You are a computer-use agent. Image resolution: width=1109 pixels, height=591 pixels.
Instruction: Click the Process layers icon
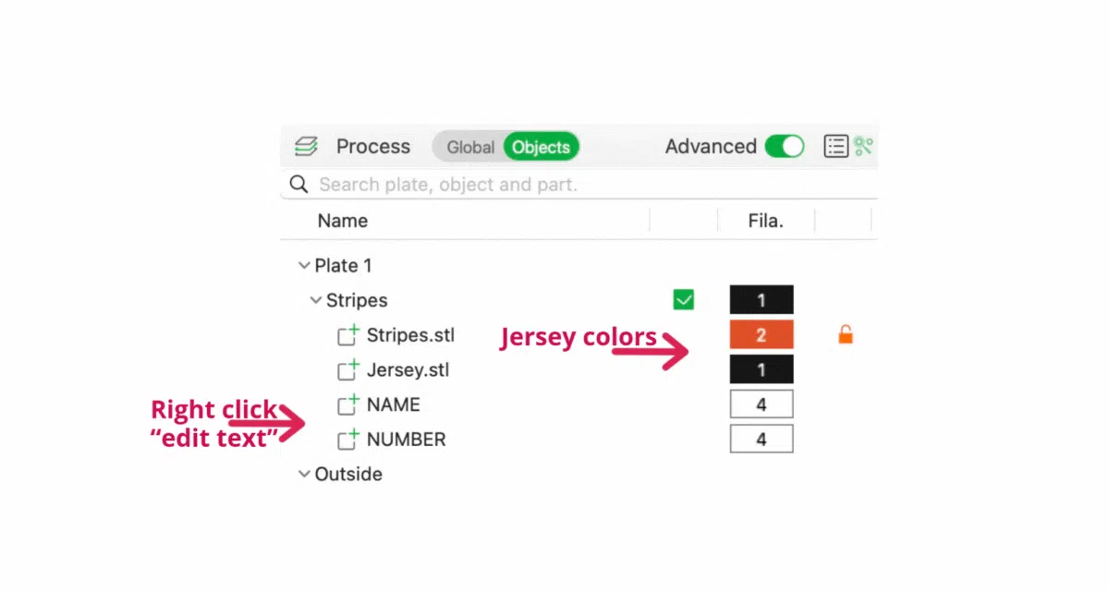click(306, 146)
